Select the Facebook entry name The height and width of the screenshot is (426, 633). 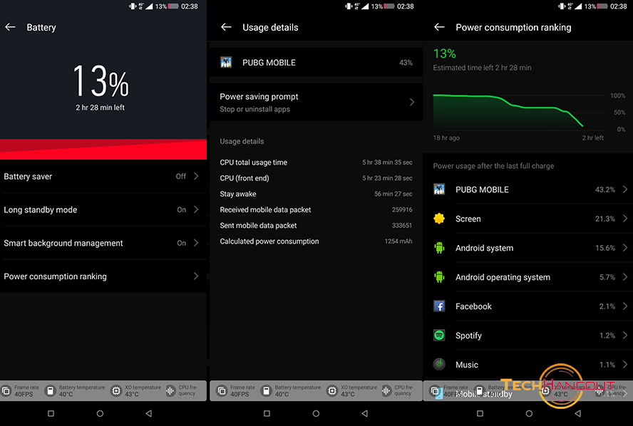(x=473, y=306)
